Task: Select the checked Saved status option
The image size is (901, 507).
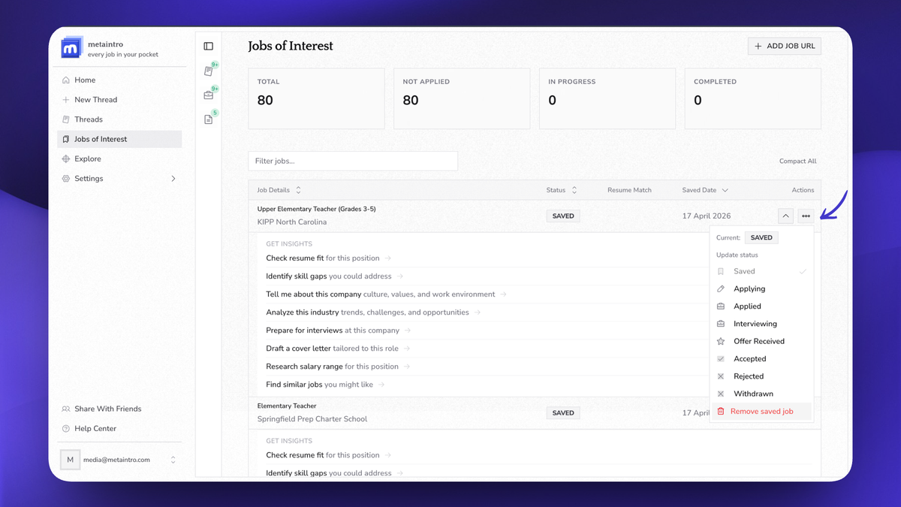Action: click(x=761, y=271)
